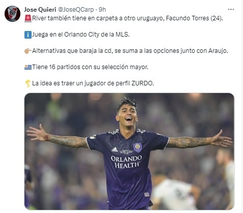Click the yellow leg emoji before La idea
Screen dimensions: 243x213
tap(28, 83)
